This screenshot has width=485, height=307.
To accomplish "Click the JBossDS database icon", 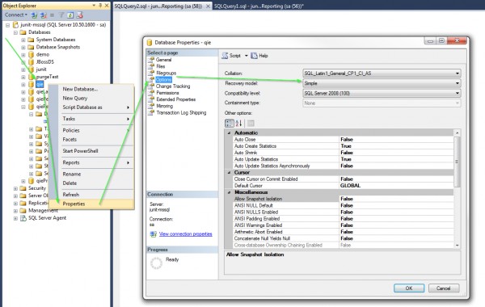I will tap(31, 62).
